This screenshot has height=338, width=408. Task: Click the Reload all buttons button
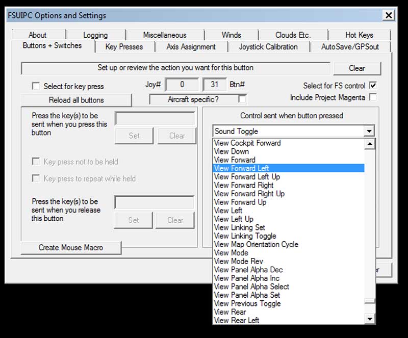(x=76, y=100)
